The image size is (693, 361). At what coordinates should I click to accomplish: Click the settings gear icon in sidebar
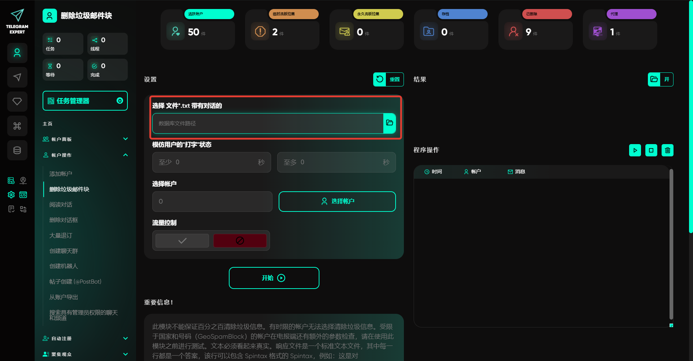(x=11, y=195)
